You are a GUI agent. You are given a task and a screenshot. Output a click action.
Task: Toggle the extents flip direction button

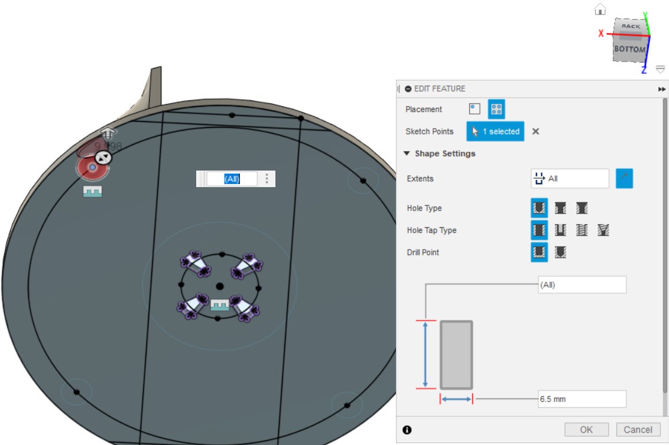(624, 178)
